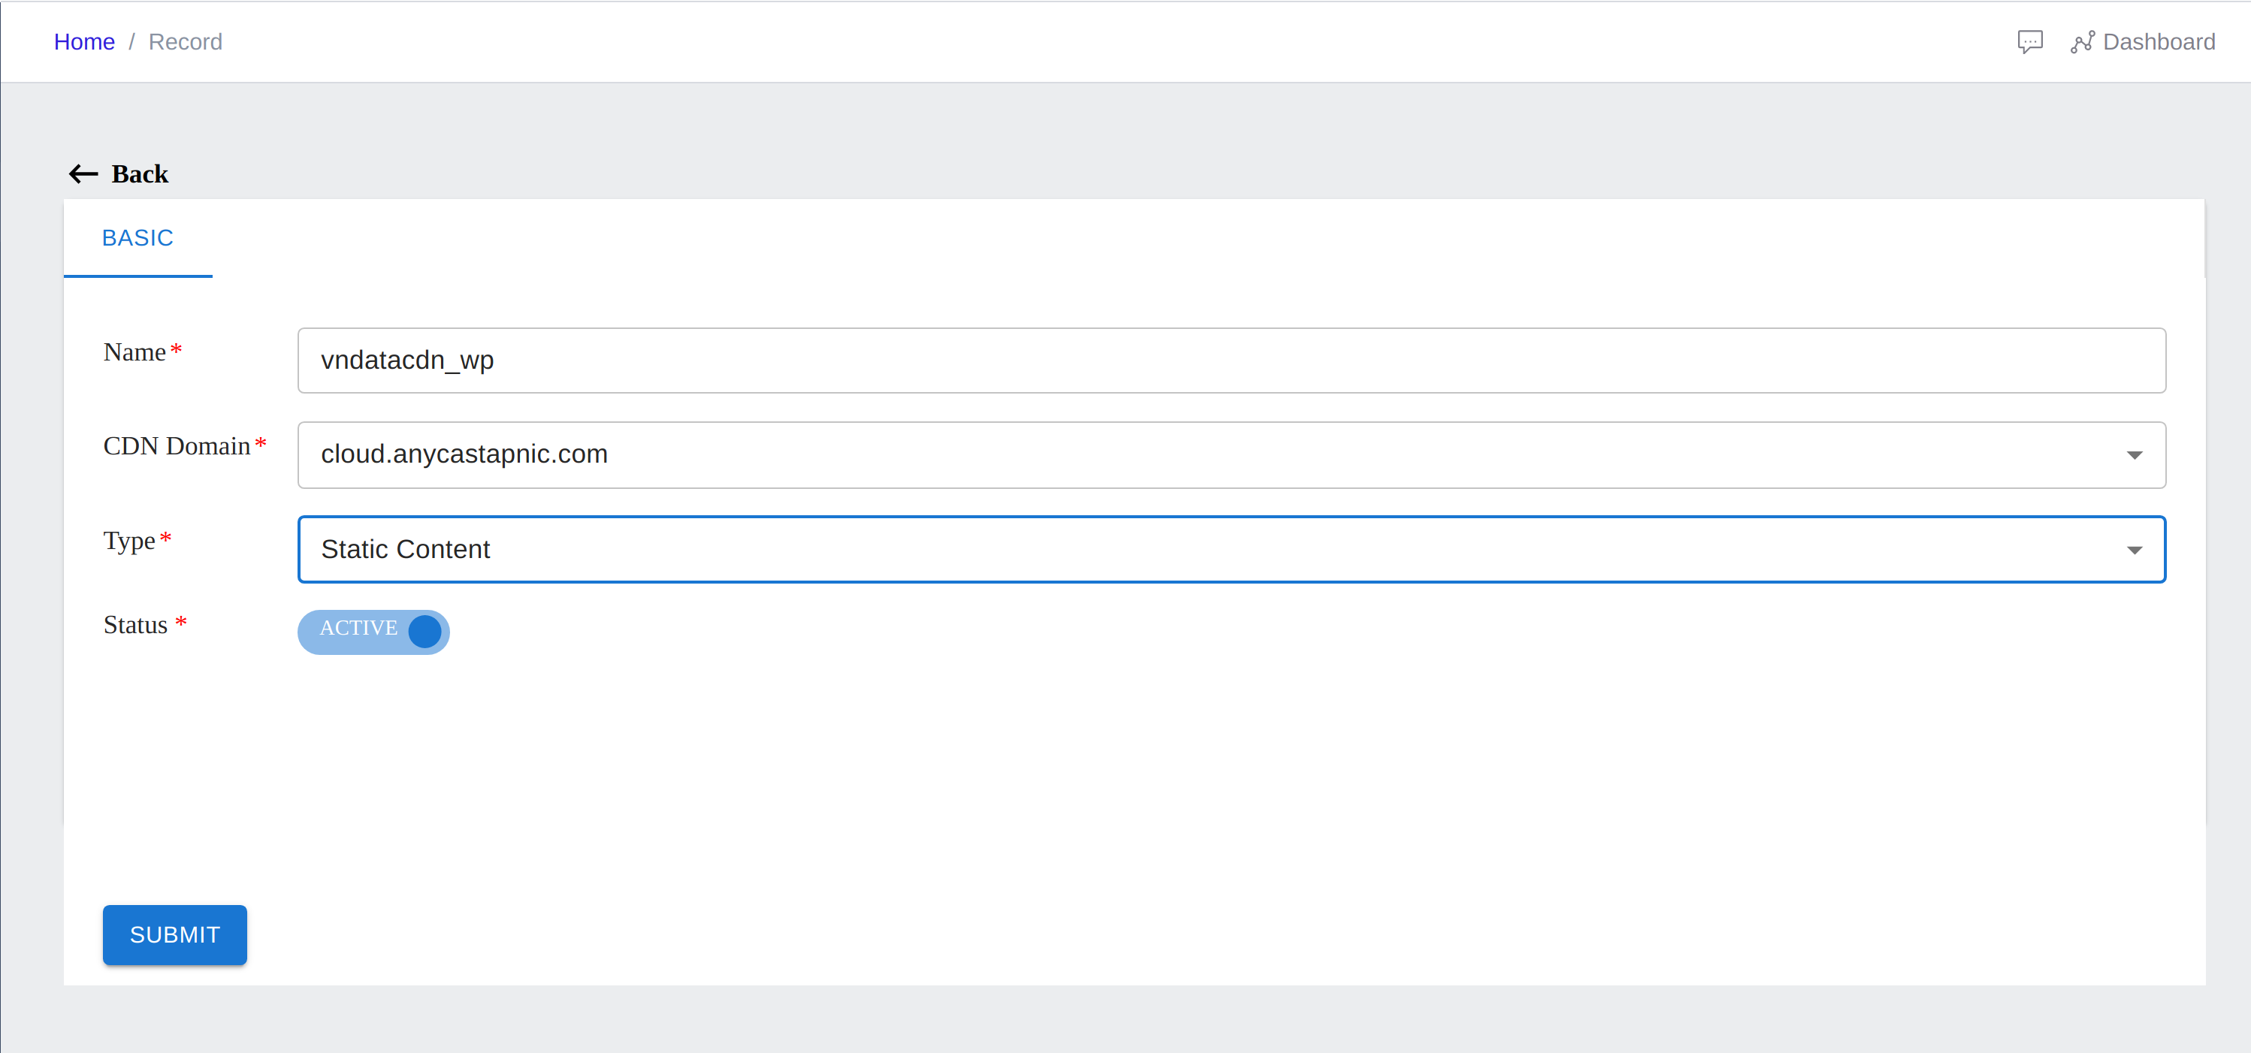The image size is (2251, 1053).
Task: Click the CDN Domain field label
Action: tap(177, 445)
